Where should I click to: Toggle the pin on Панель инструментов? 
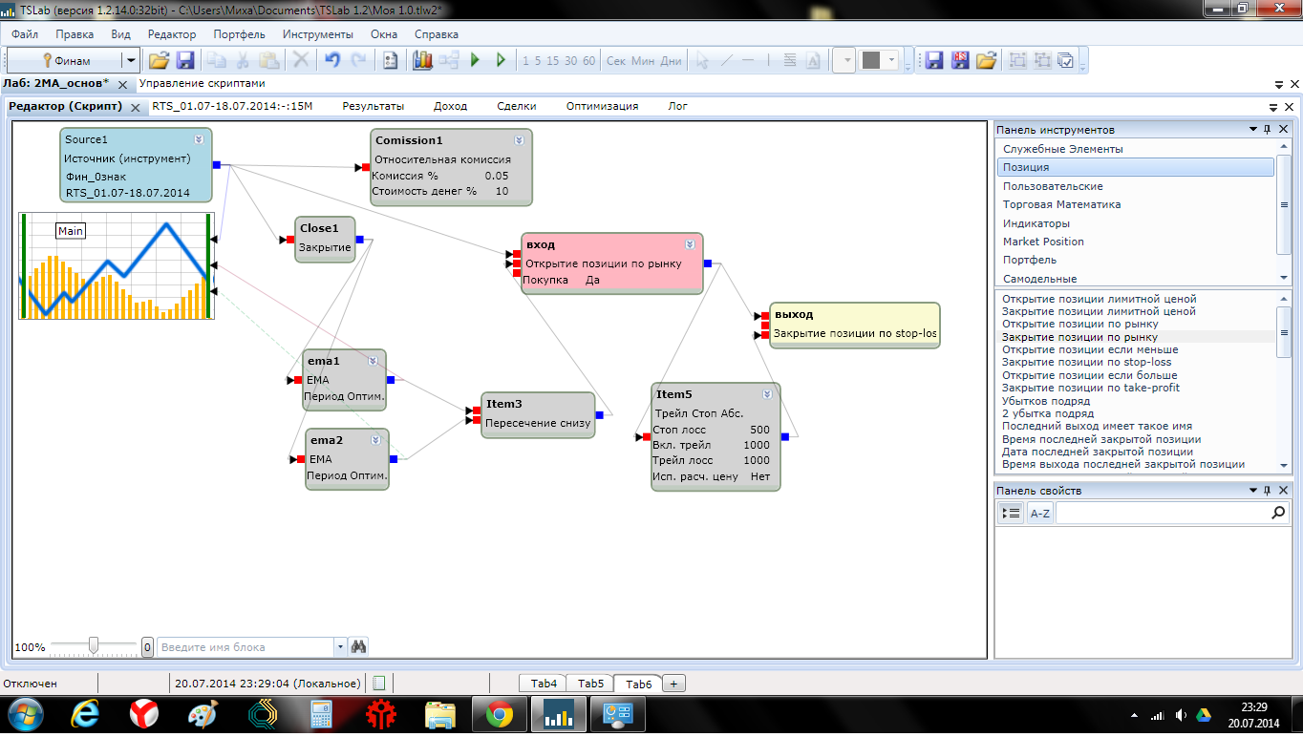1268,130
